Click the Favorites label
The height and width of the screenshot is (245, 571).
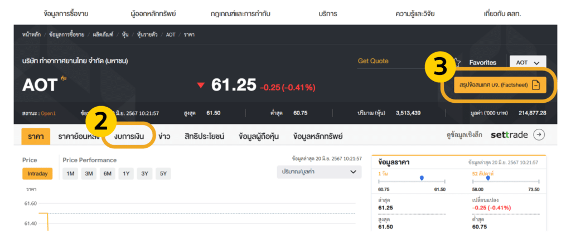pyautogui.click(x=483, y=62)
